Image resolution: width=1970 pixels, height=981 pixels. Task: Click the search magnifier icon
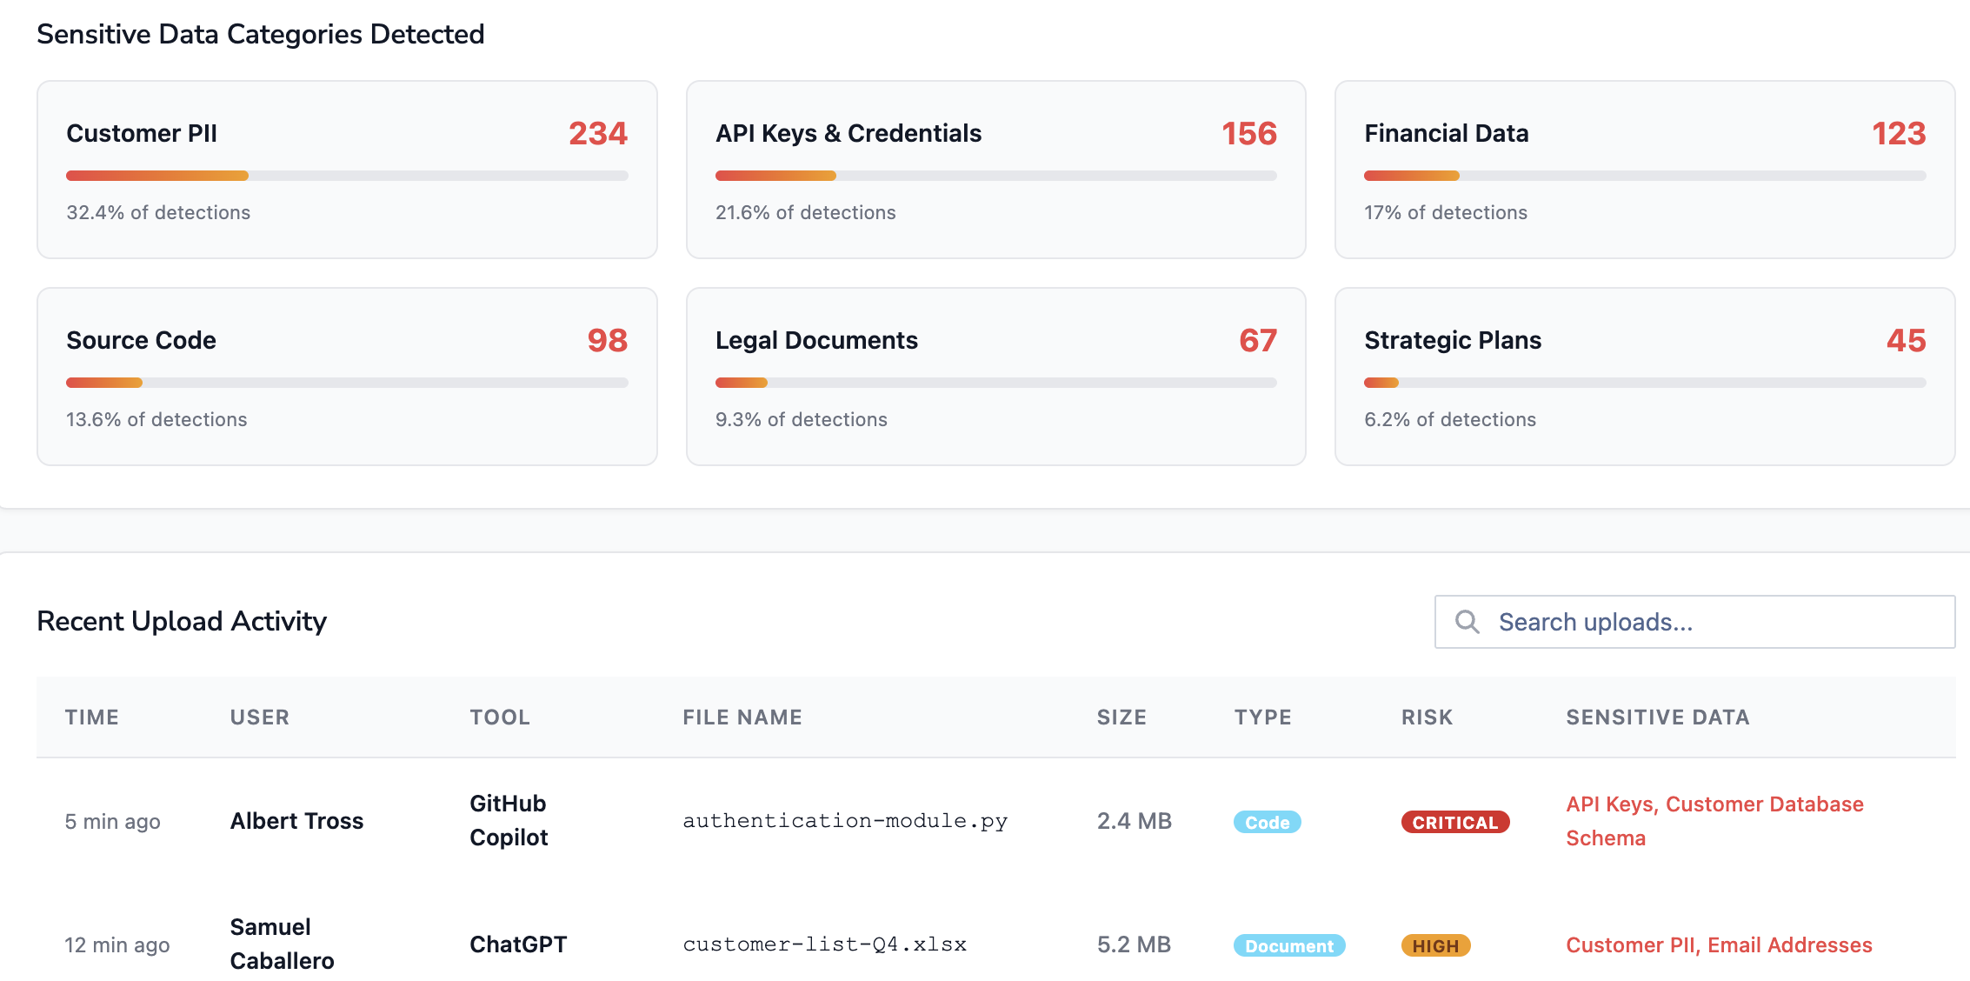pyautogui.click(x=1468, y=622)
